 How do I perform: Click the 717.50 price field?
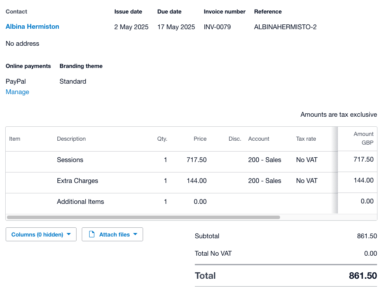pyautogui.click(x=197, y=160)
